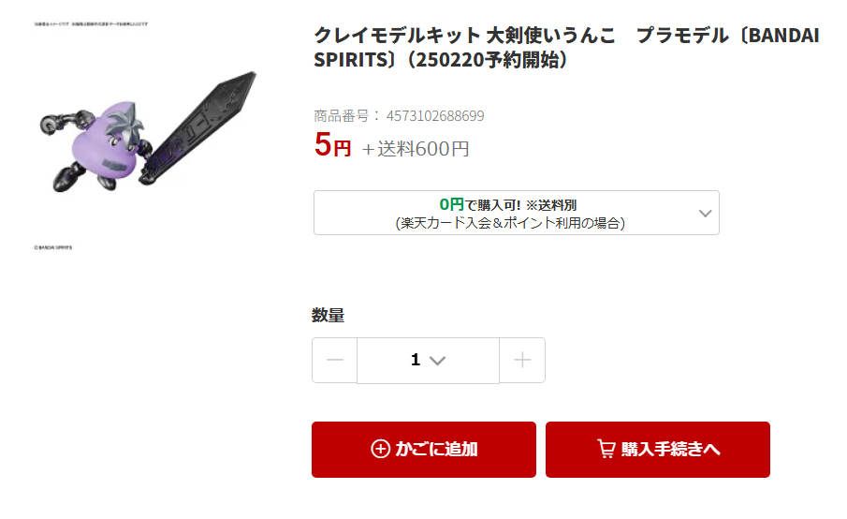Viewport: 847px width, 519px height.
Task: Add item to cart via かごに追加
Action: click(424, 450)
